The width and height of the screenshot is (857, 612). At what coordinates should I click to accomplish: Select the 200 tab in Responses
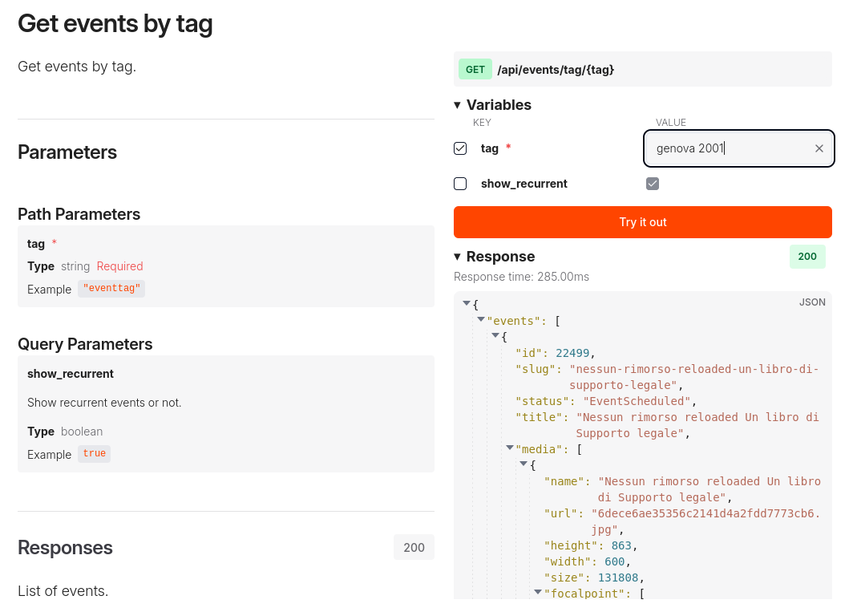coord(414,548)
